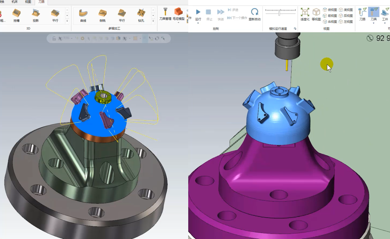Image resolution: width=390 pixels, height=239 pixels.
Task: Click the 曲线 multi-axis curve toolpath
Action: click(83, 15)
